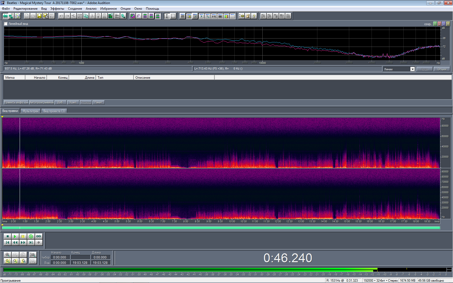Open the Эффекты menu
This screenshot has height=283, width=453.
click(57, 9)
